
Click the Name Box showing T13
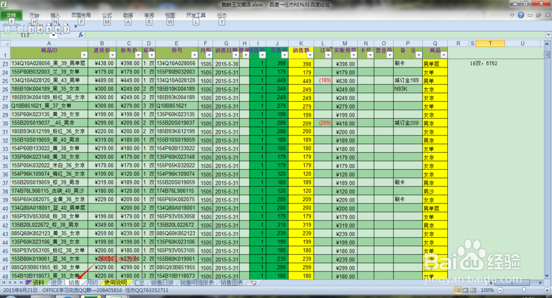click(25, 35)
